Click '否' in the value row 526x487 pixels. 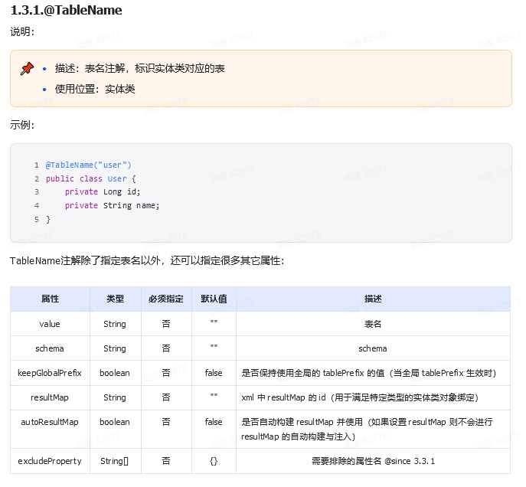(166, 324)
